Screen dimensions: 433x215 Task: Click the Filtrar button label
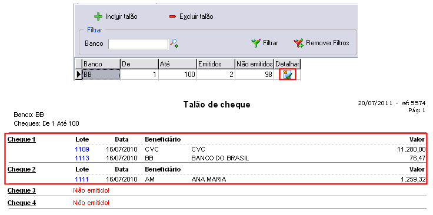(x=271, y=43)
